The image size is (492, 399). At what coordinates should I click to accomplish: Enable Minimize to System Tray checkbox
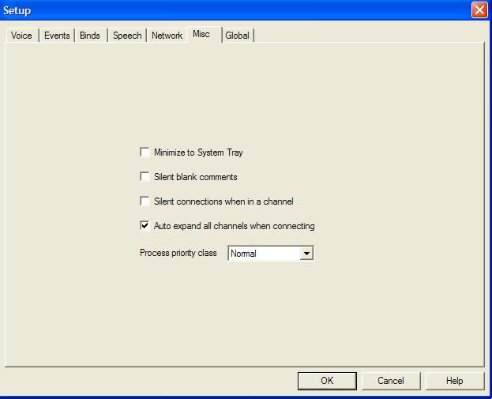pyautogui.click(x=145, y=152)
